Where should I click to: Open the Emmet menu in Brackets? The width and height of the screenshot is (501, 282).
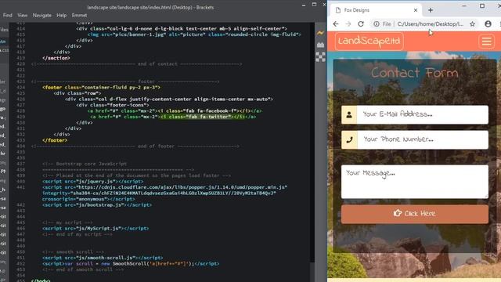(79, 15)
